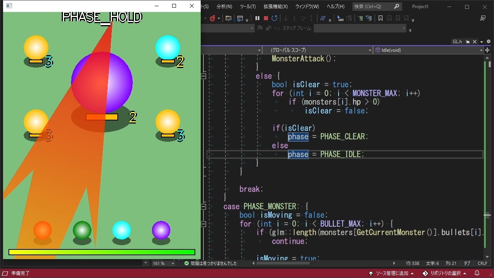Stop debugging with the red square
This screenshot has width=494, height=278.
266,18
